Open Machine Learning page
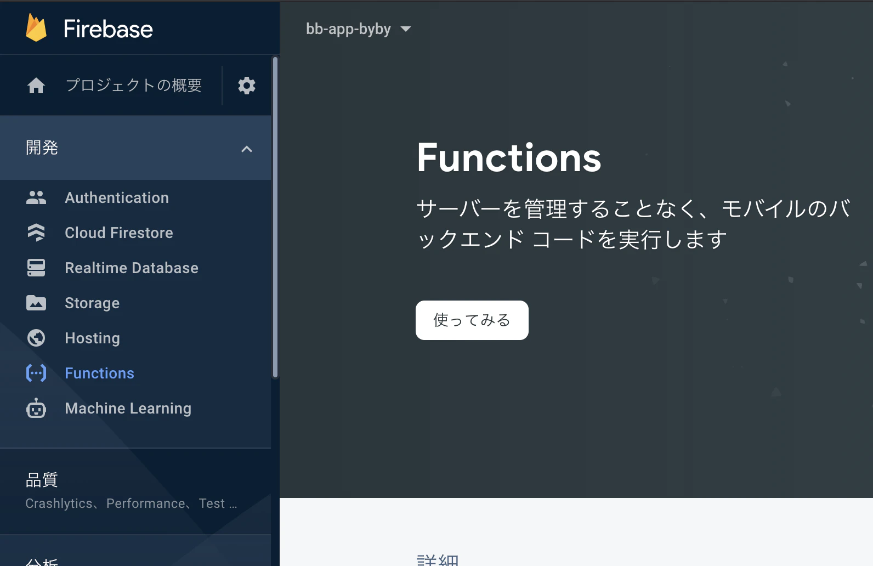This screenshot has height=566, width=873. pyautogui.click(x=128, y=408)
